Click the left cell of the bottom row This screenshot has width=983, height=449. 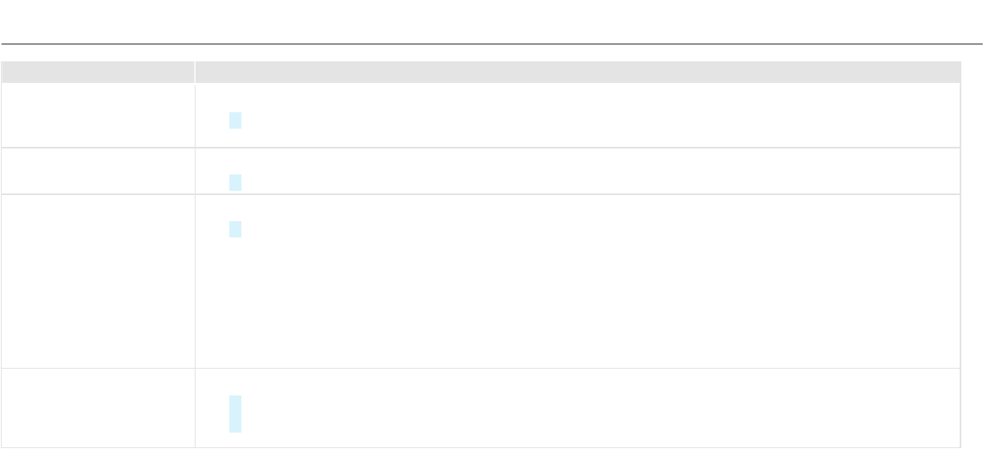click(97, 408)
